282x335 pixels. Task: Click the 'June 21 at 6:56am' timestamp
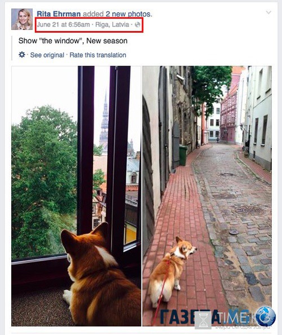coord(63,25)
